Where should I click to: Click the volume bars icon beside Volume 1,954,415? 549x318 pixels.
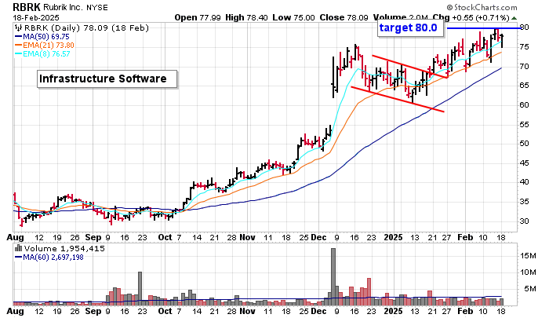[18, 249]
